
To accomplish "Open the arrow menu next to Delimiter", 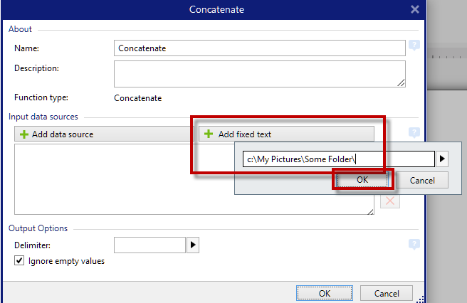I will pos(192,245).
